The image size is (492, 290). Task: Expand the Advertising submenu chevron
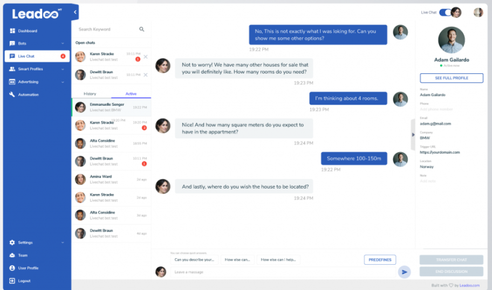(63, 82)
